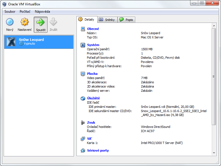
Task: Open Nastavení settings gear icon
Action: click(x=25, y=22)
